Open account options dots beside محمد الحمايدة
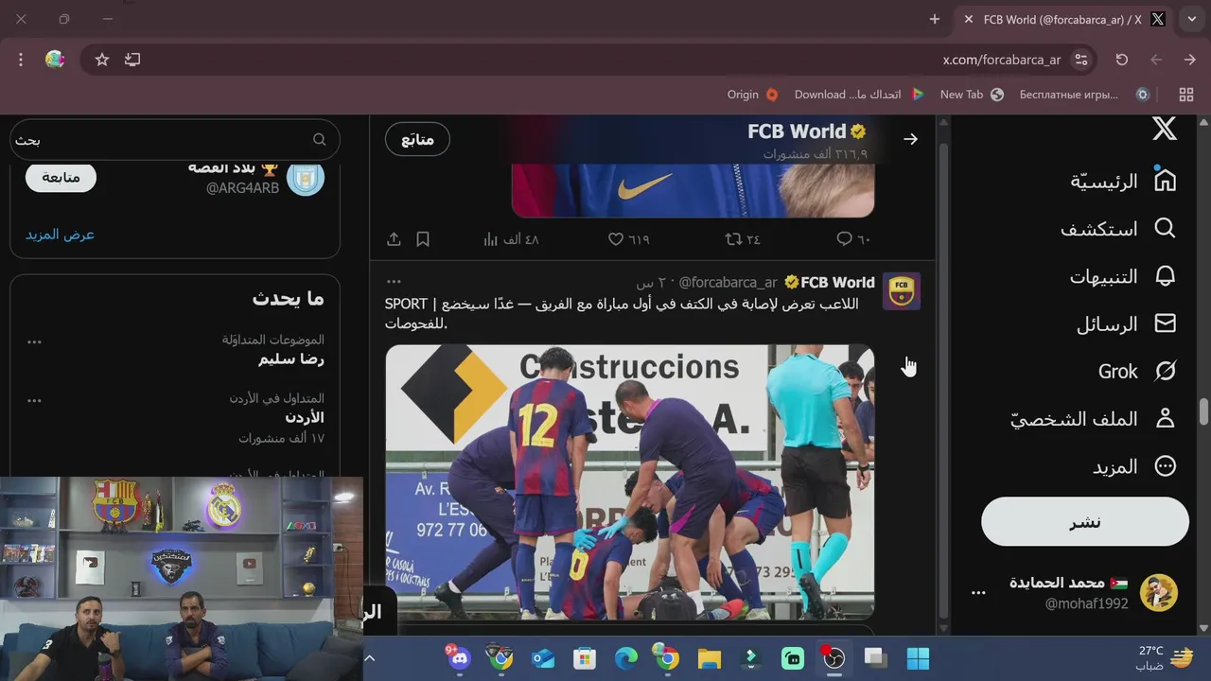This screenshot has height=681, width=1211. (x=978, y=592)
